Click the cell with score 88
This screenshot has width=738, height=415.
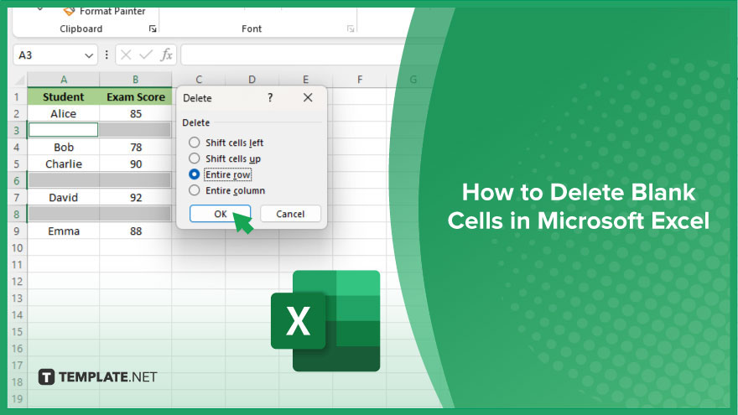click(136, 231)
